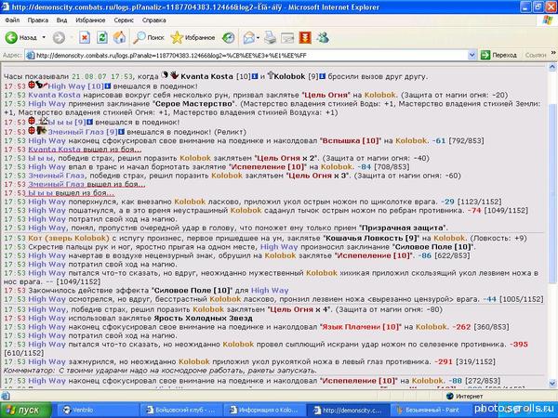Click the Print toolbar icon
Image resolution: width=558 pixels, height=418 pixels.
[273, 37]
